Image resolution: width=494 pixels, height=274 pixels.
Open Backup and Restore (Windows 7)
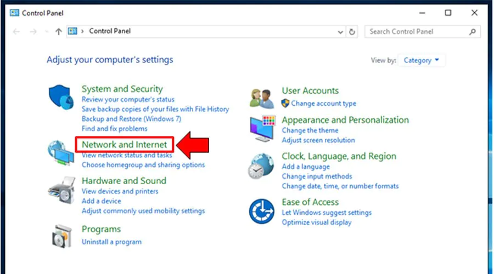coord(131,119)
